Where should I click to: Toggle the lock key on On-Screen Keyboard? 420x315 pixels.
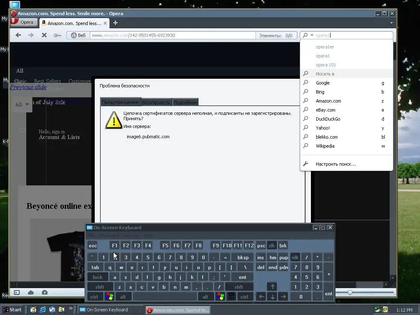coord(98,277)
